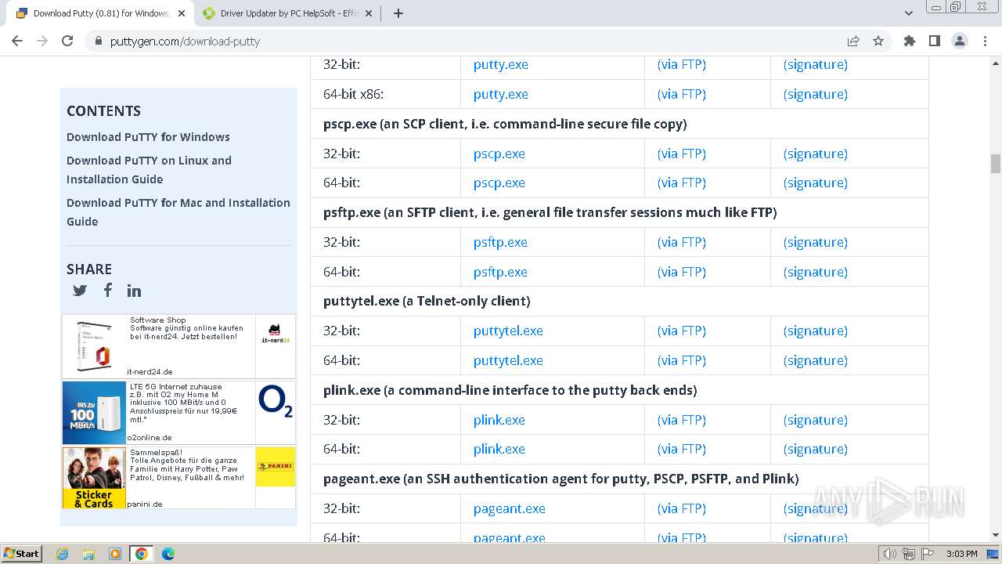Open signature link for 32-bit pscp.exe
The width and height of the screenshot is (1002, 564).
click(x=816, y=154)
